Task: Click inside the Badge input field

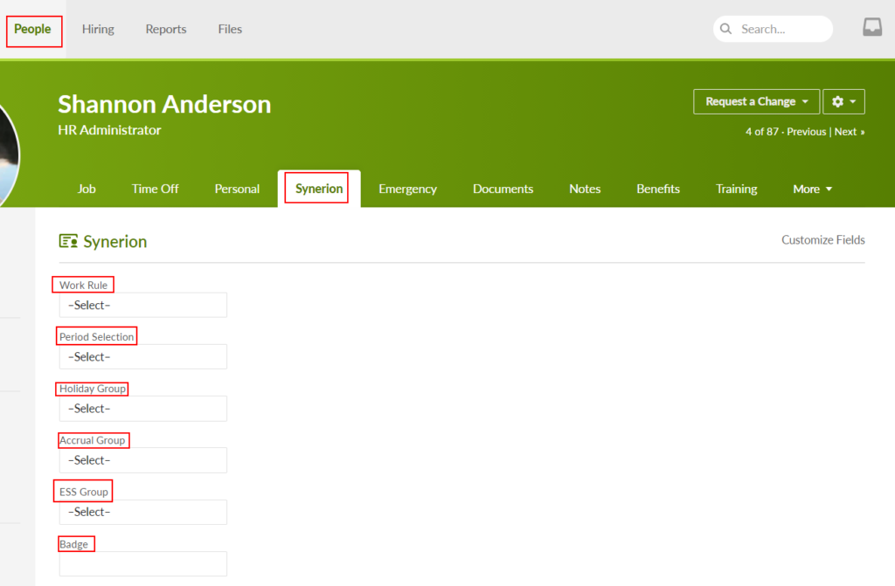Action: [x=142, y=563]
